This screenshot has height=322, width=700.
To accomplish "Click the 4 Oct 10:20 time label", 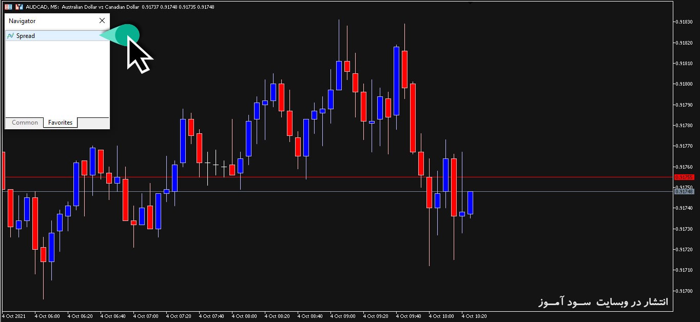I will [474, 316].
